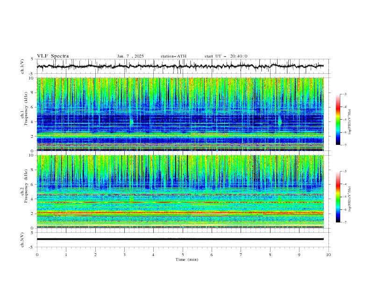Click the ch.1 voltage waveform trace
The image size is (370, 286).
point(180,66)
